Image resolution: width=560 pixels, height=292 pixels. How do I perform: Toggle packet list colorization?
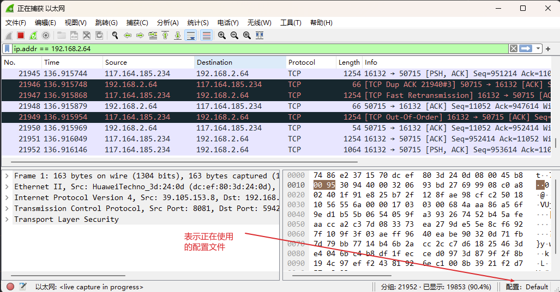coord(207,35)
